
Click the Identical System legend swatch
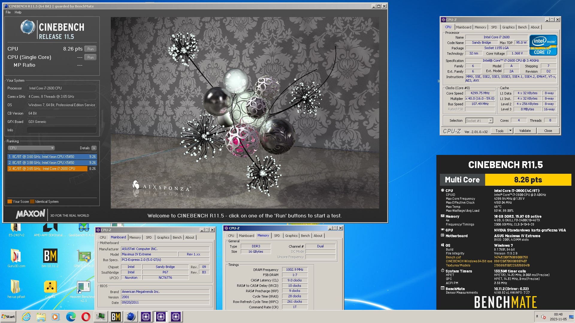(32, 202)
